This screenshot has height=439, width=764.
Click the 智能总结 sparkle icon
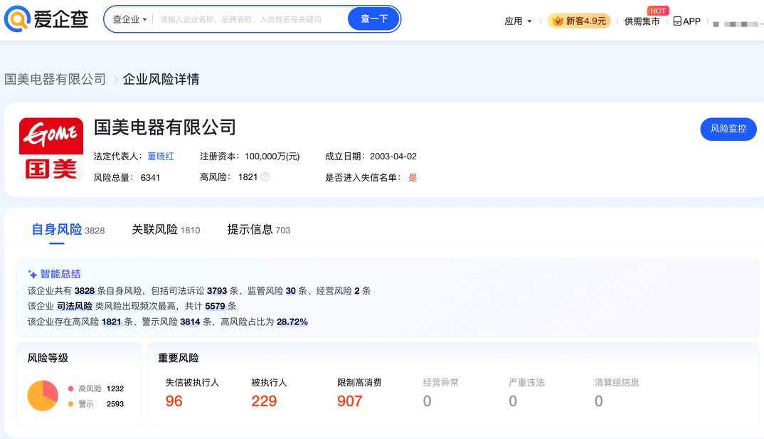point(32,274)
